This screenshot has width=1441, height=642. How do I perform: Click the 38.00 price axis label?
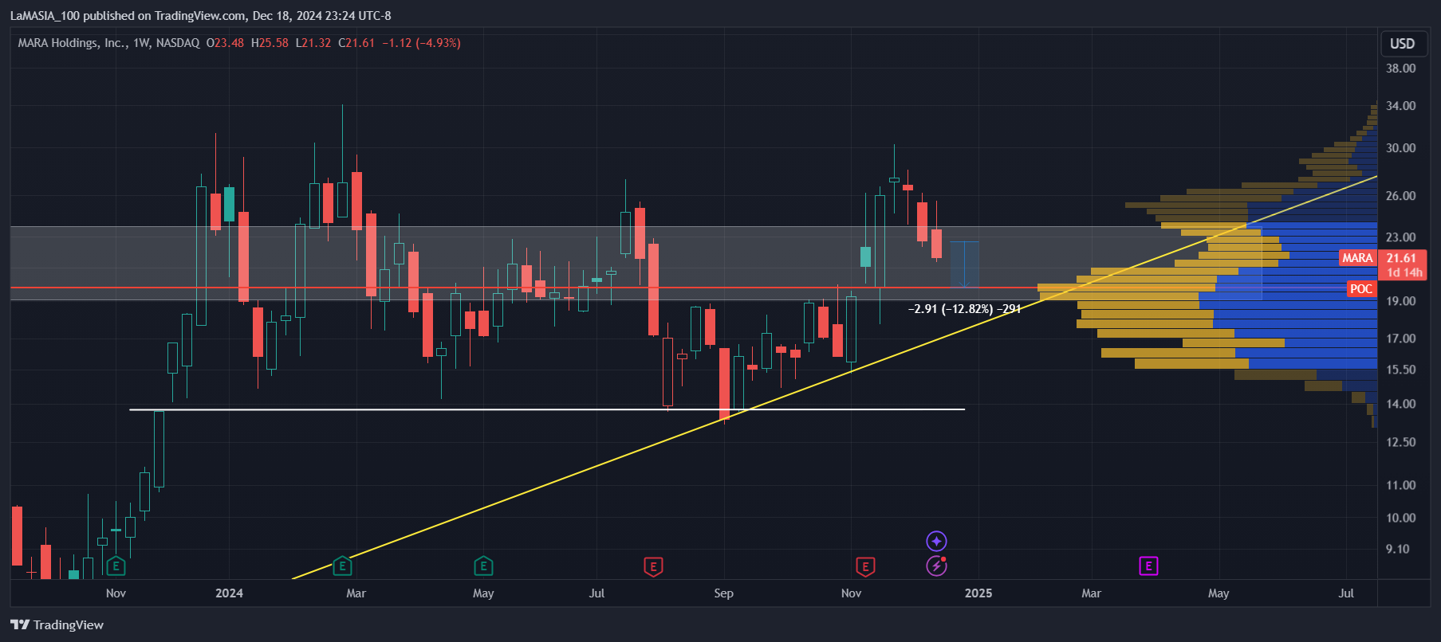click(x=1401, y=69)
